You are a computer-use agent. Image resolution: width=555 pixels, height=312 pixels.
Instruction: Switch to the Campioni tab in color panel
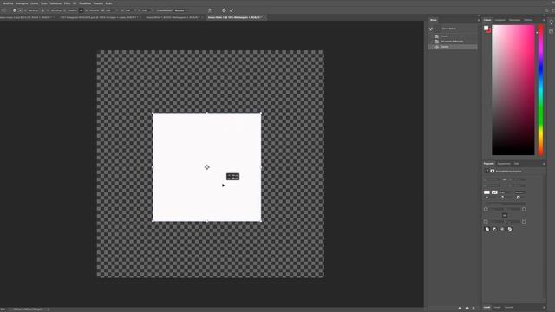tap(500, 20)
